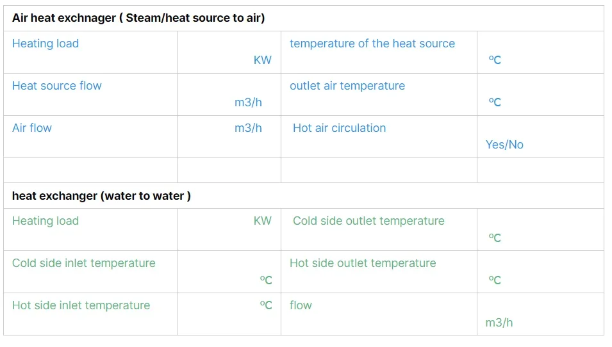The image size is (612, 347).
Task: Select the Yes/No hot air circulation cell
Action: point(540,137)
